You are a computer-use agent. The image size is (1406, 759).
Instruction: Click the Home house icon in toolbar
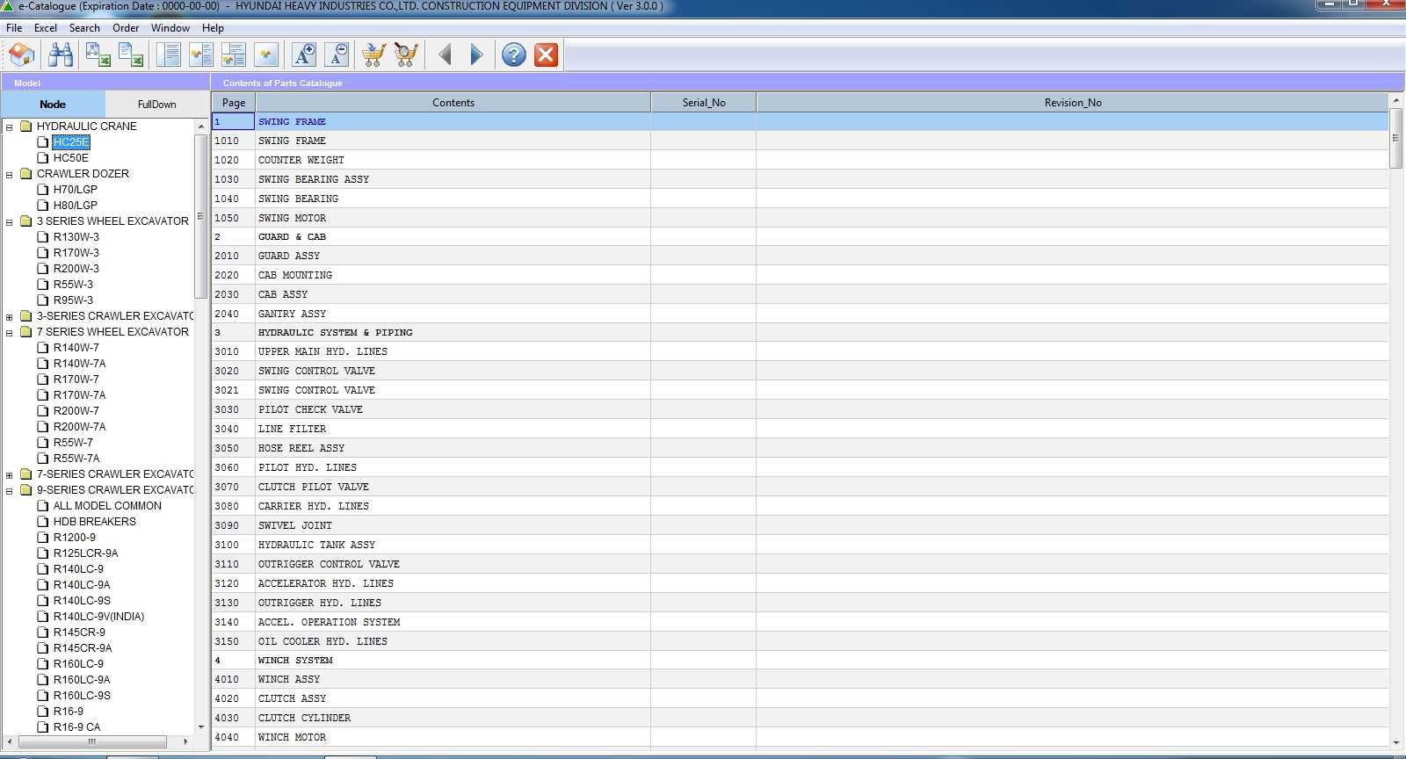[22, 55]
